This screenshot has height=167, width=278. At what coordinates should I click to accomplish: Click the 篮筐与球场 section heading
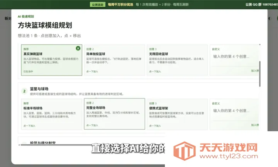tap(39, 89)
